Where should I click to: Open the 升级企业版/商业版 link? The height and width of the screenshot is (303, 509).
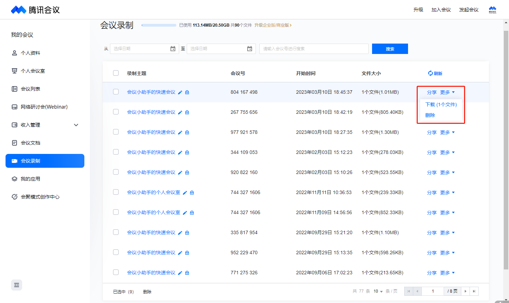pos(273,25)
